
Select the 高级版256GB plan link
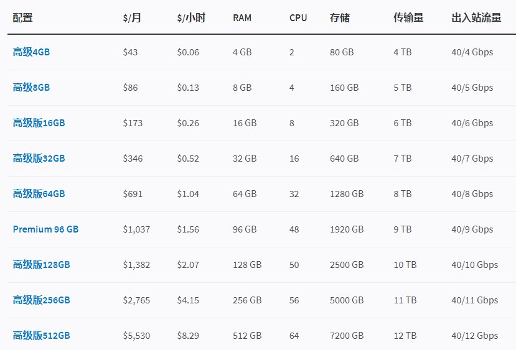coord(41,300)
